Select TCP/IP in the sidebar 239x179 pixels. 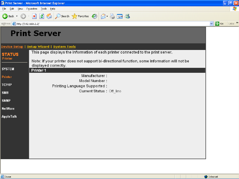click(x=7, y=85)
